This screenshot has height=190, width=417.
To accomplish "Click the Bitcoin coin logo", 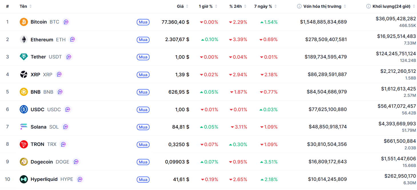I will [24, 22].
